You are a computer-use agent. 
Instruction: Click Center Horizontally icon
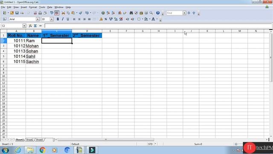pyautogui.click(x=79, y=19)
